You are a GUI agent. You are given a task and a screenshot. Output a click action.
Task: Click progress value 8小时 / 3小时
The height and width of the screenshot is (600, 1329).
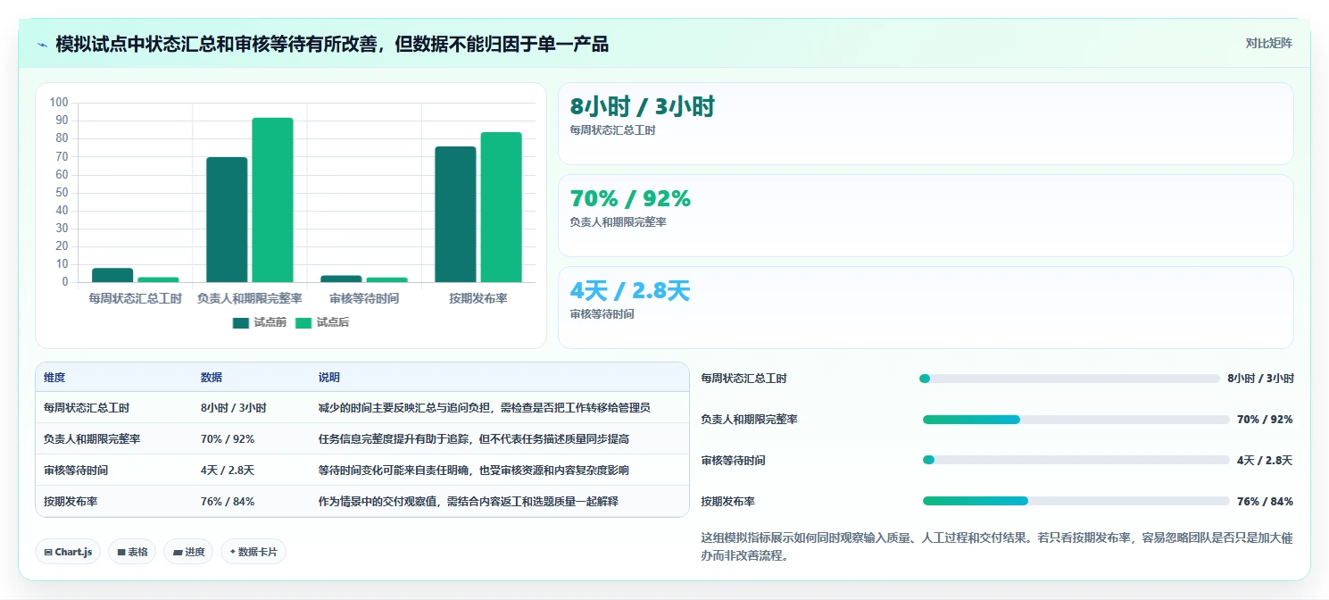pos(1260,379)
